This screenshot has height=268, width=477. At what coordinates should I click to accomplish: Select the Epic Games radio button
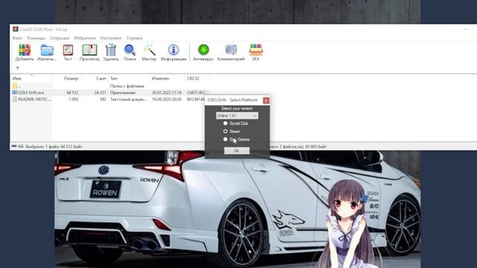click(225, 139)
